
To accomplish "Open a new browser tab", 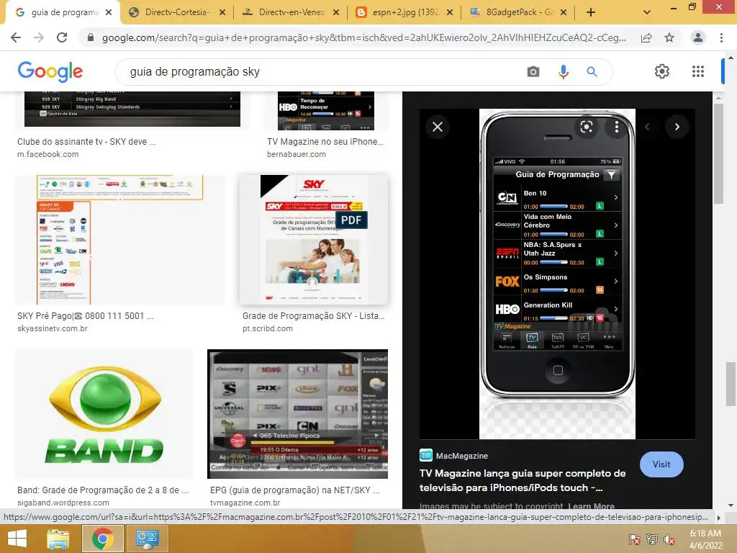I will tap(591, 13).
